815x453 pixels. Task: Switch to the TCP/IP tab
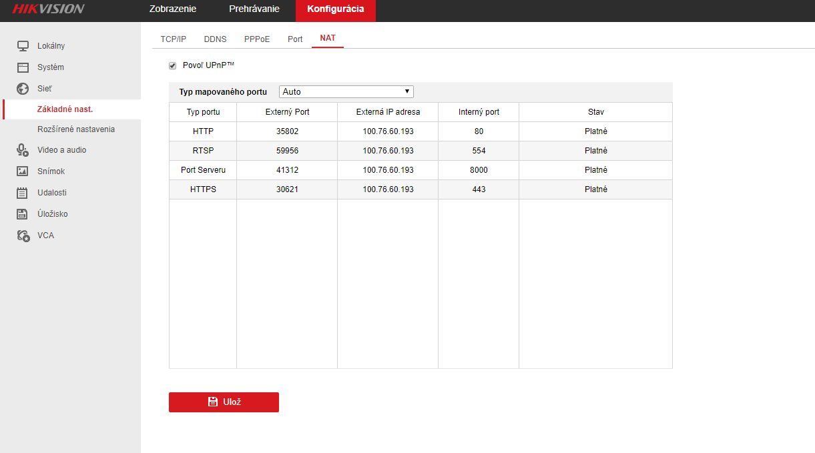coord(174,39)
